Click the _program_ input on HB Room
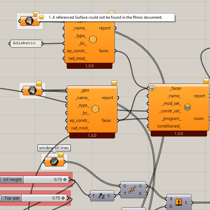 pyautogui.click(x=171, y=119)
